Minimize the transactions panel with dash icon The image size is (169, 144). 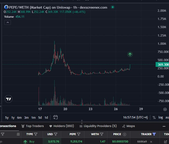coord(164,126)
